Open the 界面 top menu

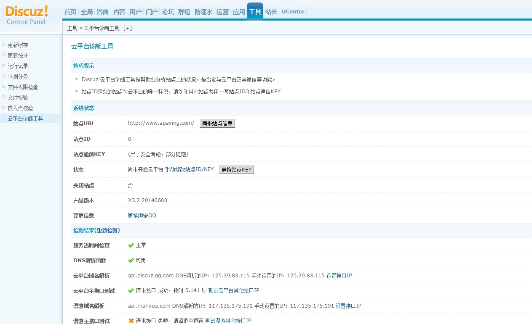103,12
